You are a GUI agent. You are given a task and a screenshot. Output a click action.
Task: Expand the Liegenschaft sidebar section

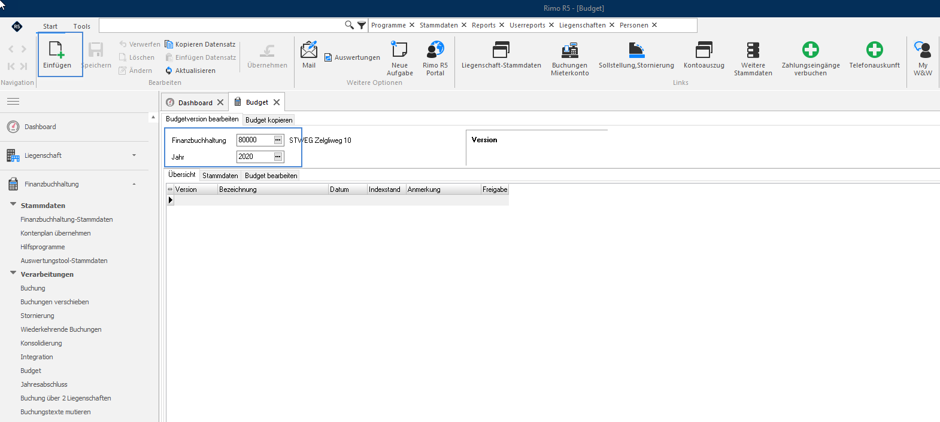coord(134,155)
